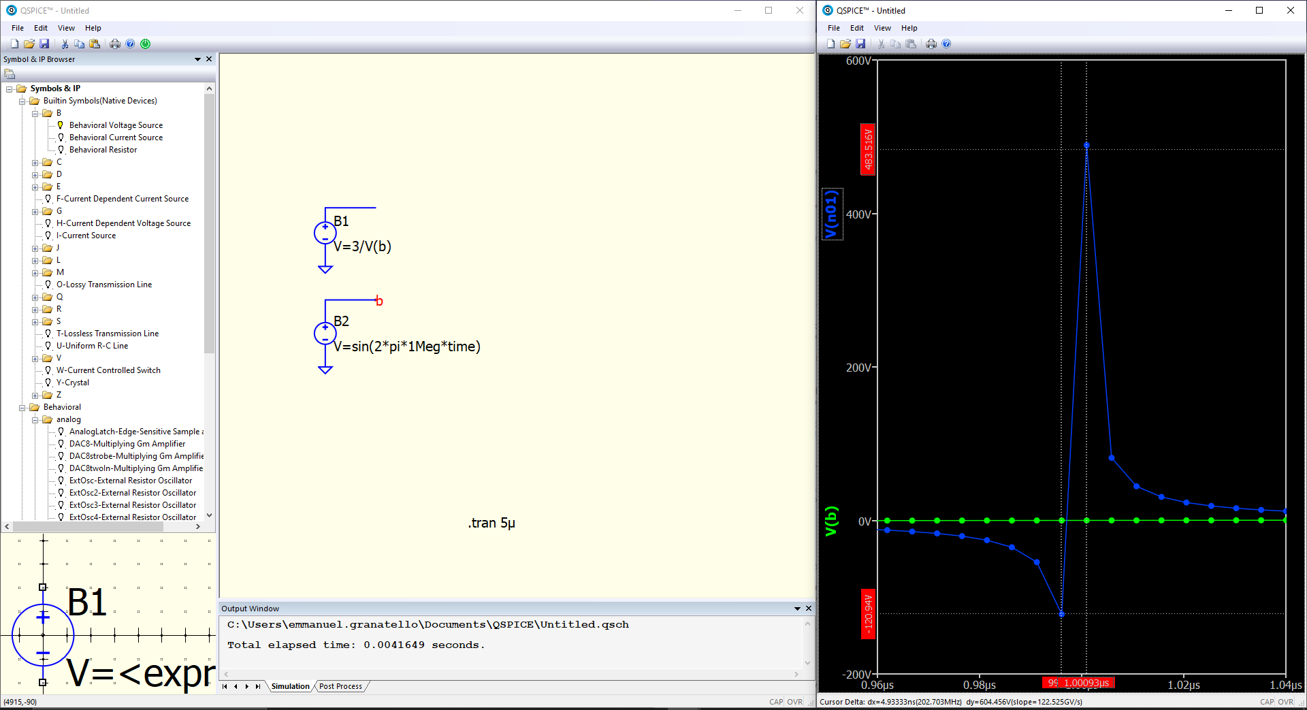Image resolution: width=1307 pixels, height=710 pixels.
Task: Click New file icon in schematic window toolbar
Action: (x=14, y=44)
